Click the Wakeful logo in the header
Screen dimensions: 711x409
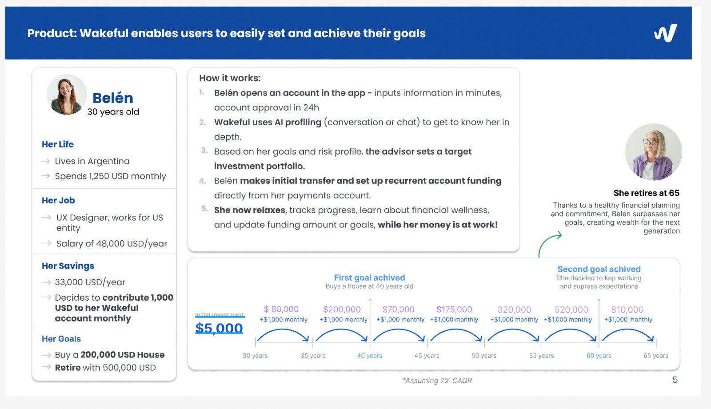click(x=665, y=33)
